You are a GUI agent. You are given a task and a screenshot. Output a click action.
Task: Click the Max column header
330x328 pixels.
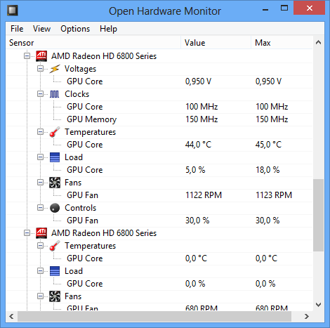pyautogui.click(x=282, y=43)
